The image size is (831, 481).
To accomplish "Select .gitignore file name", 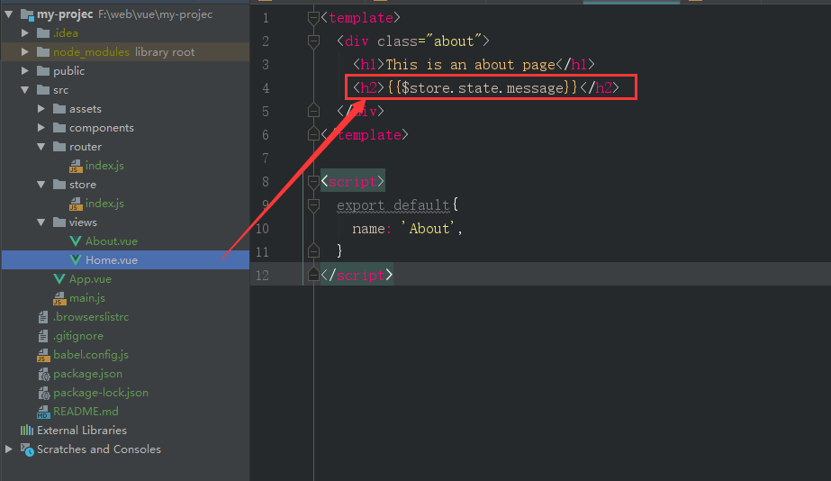I will (x=78, y=336).
